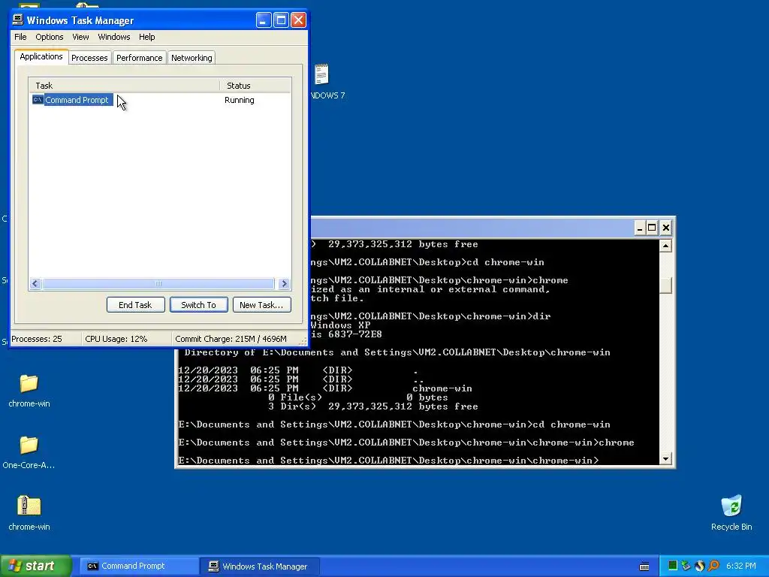Click the Switch To button
This screenshot has width=769, height=577.
point(198,305)
